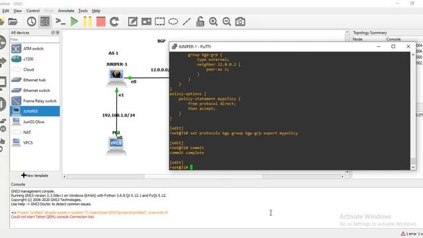423x238 pixels.
Task: Click the GNS3 console connection lost message
Action: click(53, 217)
